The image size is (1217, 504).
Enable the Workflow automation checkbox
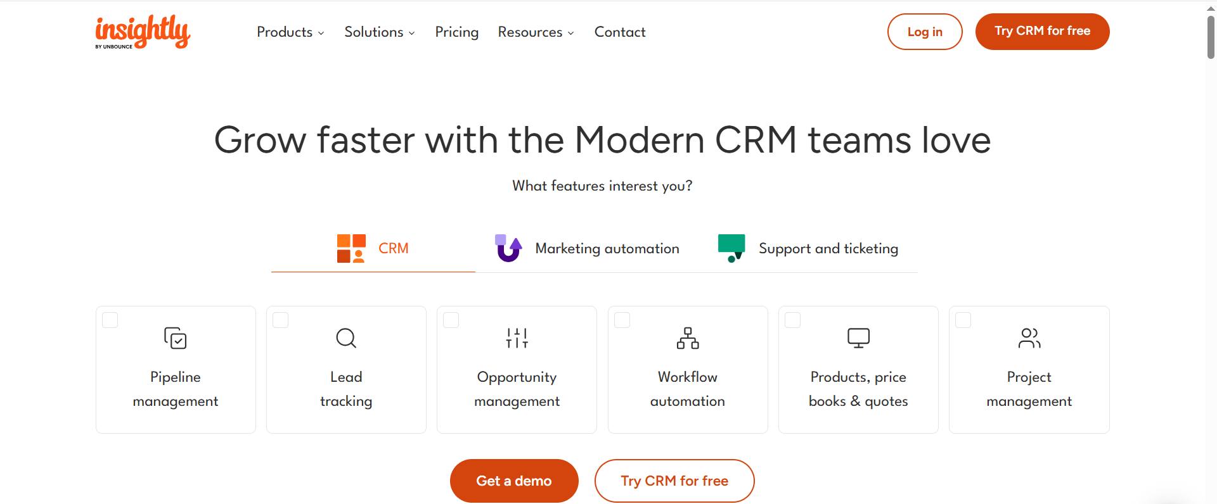click(x=622, y=320)
